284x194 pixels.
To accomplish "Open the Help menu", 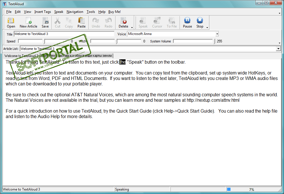I will (102, 12).
